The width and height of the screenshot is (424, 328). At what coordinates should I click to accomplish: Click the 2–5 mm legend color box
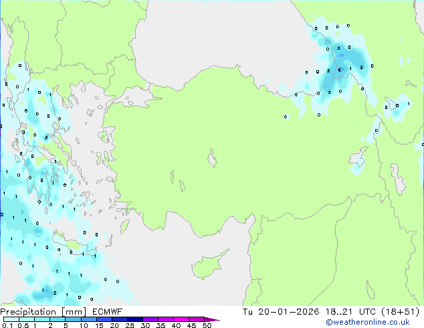point(58,319)
